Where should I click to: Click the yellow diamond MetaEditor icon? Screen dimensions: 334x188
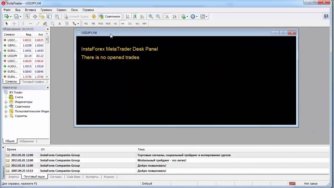point(94,16)
